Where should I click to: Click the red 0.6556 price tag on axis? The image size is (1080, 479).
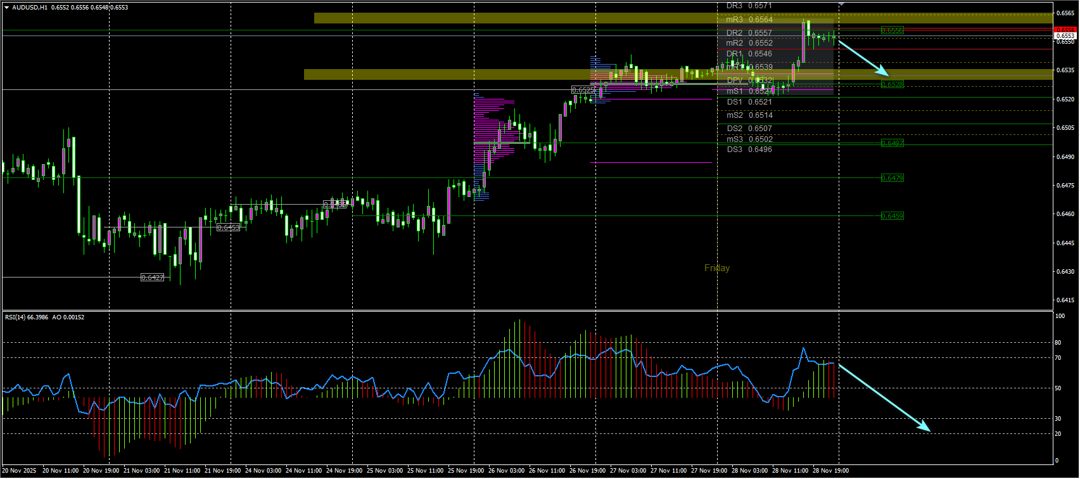click(x=1065, y=30)
